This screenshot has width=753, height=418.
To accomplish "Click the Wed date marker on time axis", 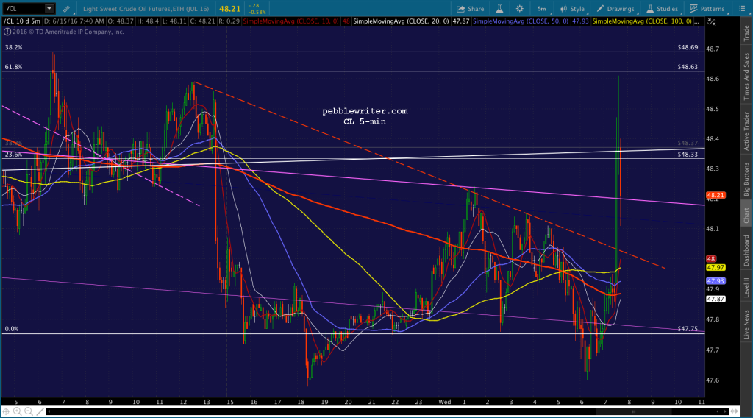I will [x=445, y=402].
